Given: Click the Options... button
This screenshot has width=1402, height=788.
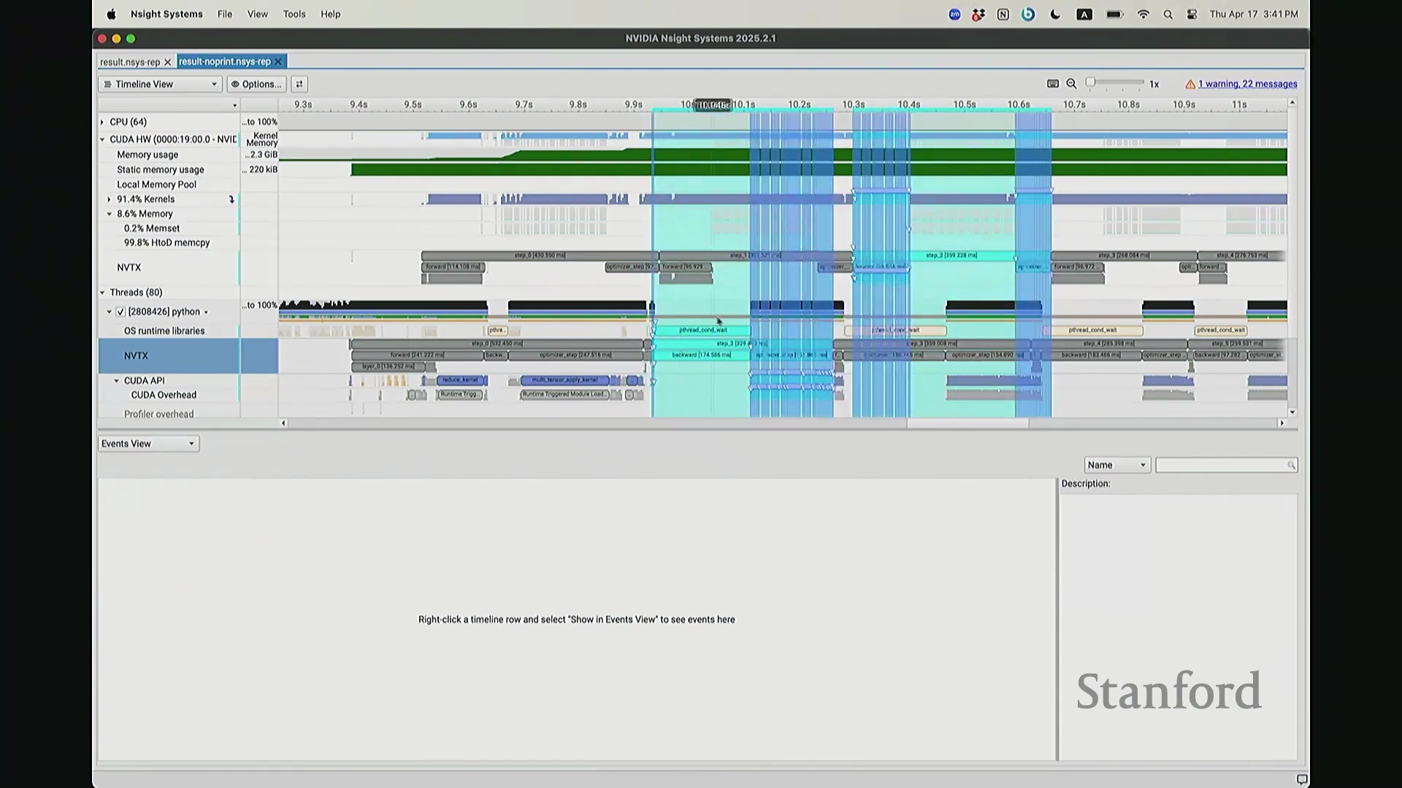Looking at the screenshot, I should point(256,84).
